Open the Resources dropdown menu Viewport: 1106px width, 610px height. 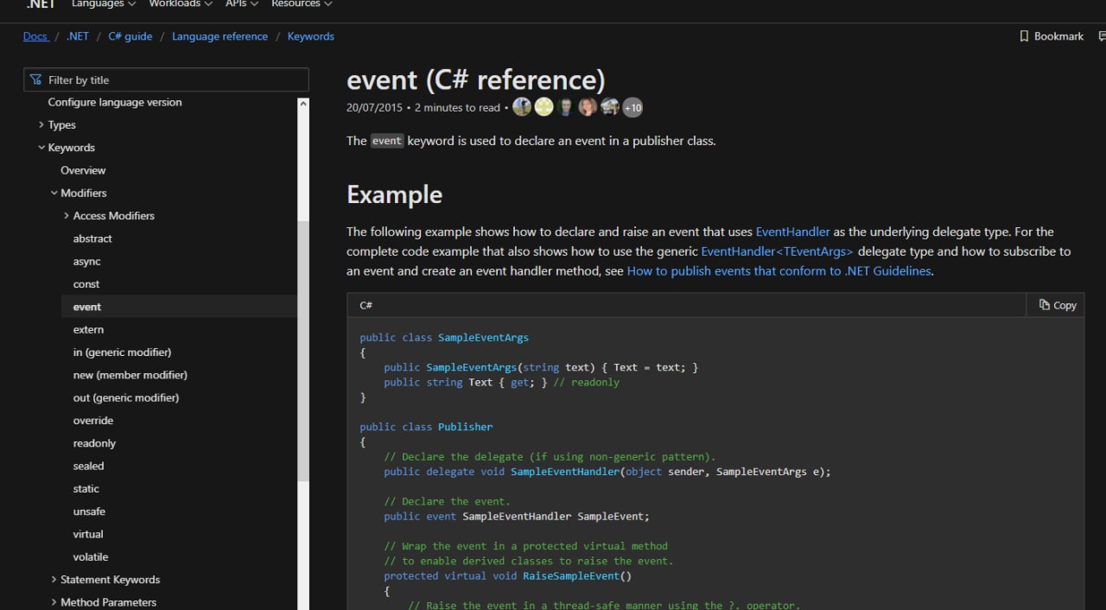[x=302, y=4]
